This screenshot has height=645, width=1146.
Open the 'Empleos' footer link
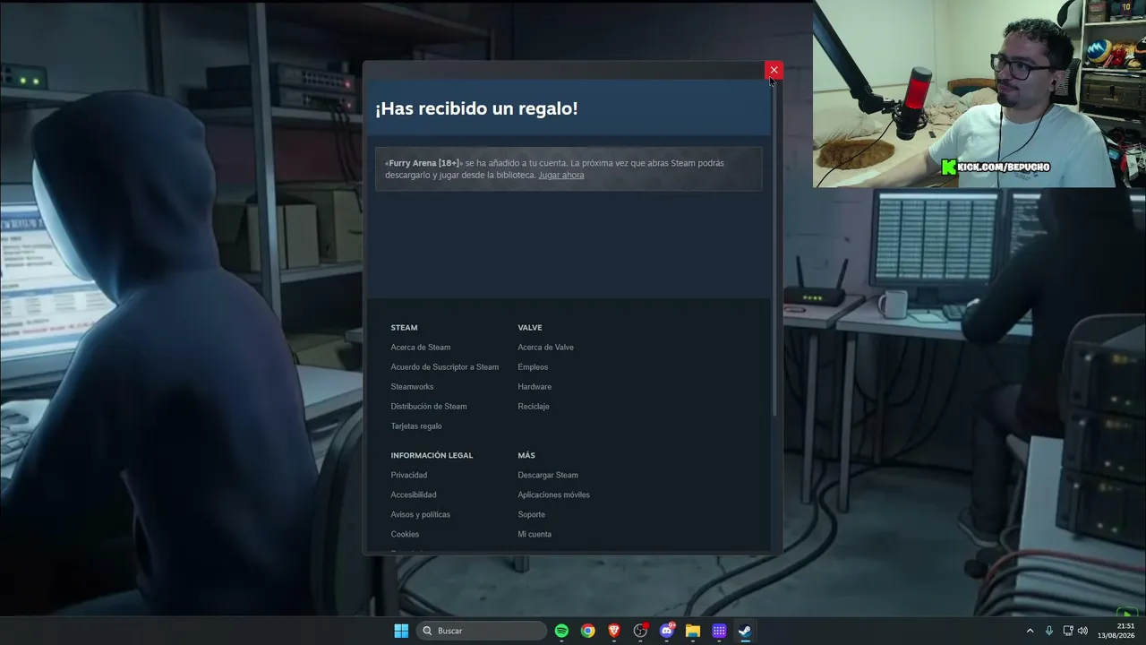533,367
